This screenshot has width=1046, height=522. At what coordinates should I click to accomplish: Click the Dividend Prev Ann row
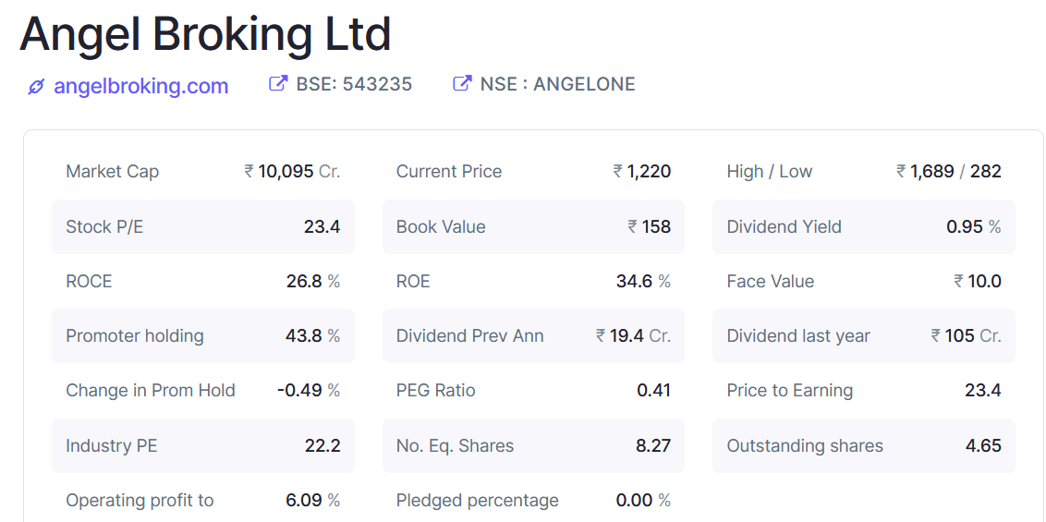533,336
